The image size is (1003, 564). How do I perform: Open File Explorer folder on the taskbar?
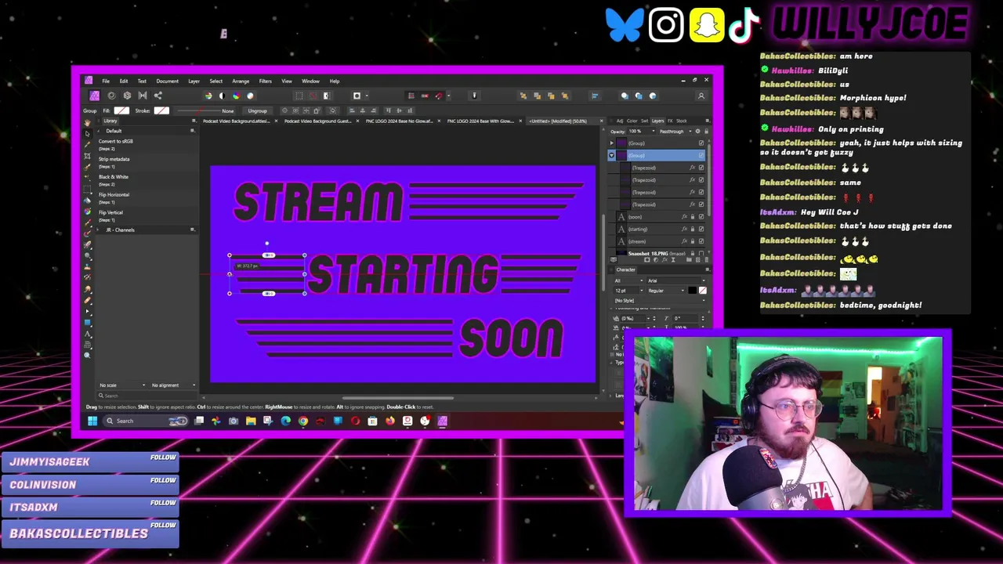click(x=251, y=421)
